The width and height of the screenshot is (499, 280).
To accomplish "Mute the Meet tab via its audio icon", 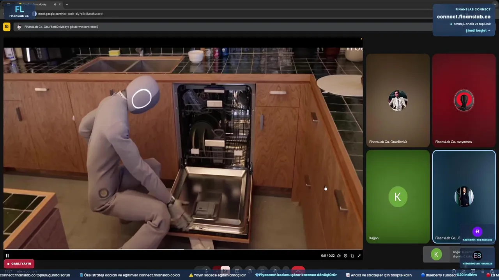I will [55, 4].
